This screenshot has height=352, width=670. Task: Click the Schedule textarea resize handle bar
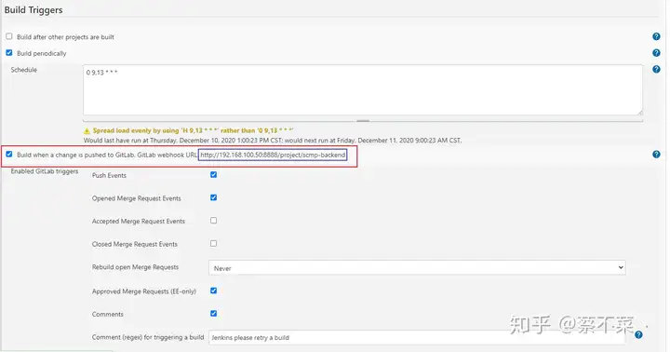click(x=363, y=121)
